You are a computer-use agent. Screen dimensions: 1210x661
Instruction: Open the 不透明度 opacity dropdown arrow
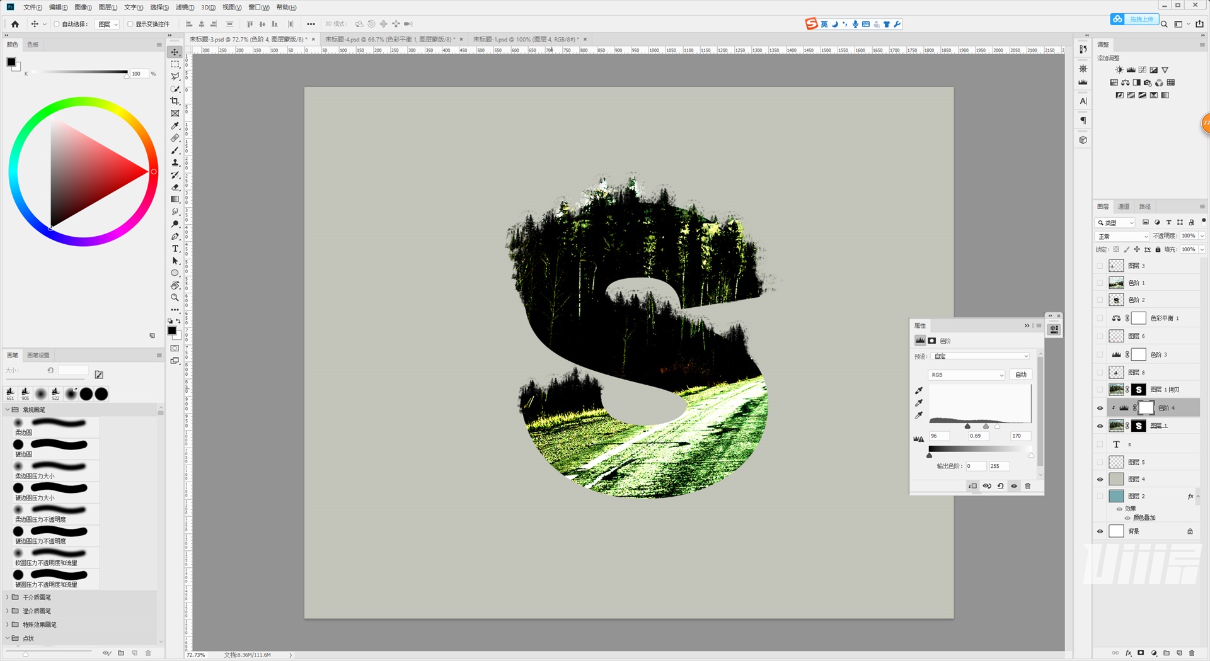point(1202,236)
